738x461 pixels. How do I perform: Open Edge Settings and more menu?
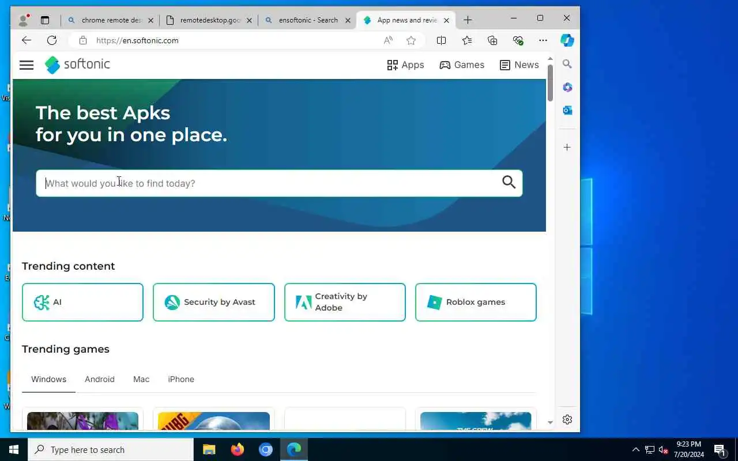point(543,40)
